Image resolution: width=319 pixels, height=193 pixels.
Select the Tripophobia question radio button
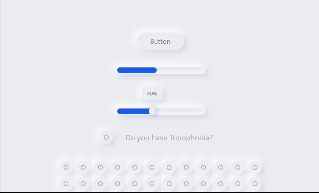[106, 137]
